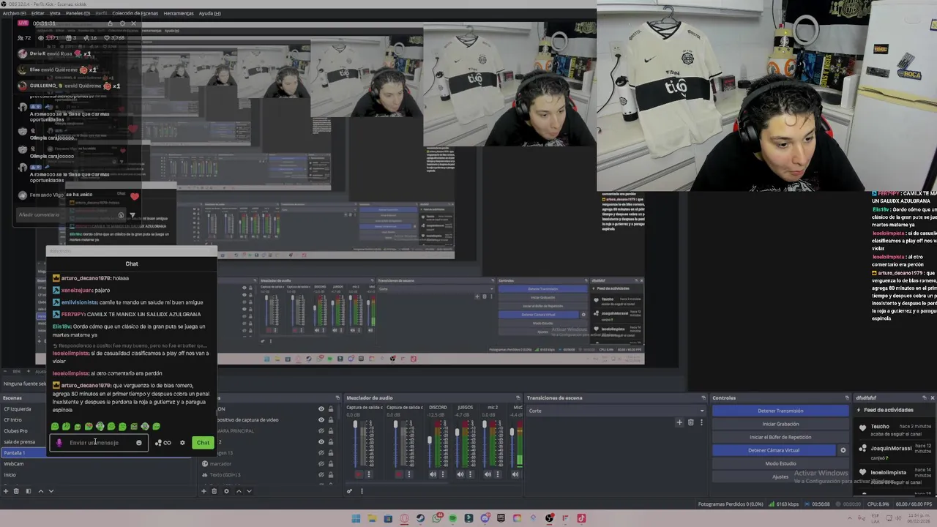Image resolution: width=937 pixels, height=527 pixels.
Task: Move source up with arrow
Action: point(237,491)
